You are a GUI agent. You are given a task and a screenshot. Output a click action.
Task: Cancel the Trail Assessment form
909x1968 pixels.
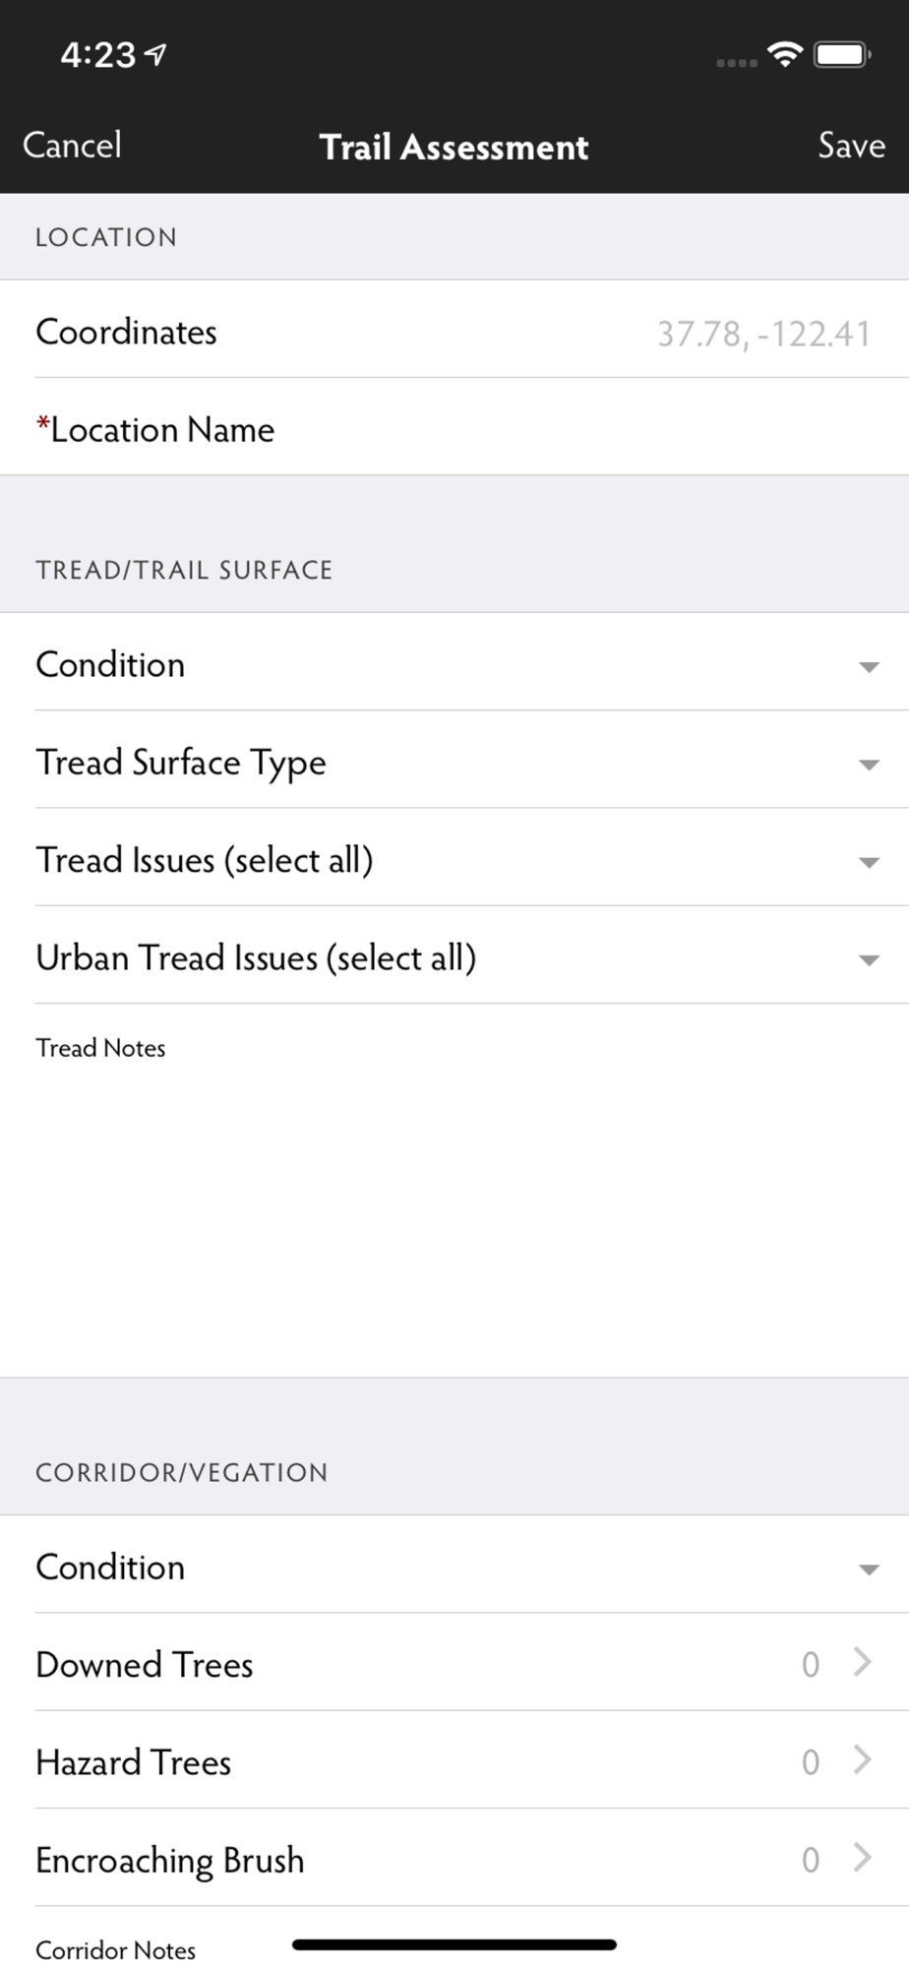click(x=72, y=146)
